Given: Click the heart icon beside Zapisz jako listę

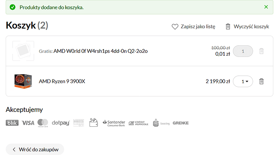Looking at the screenshot, I should pos(175,27).
